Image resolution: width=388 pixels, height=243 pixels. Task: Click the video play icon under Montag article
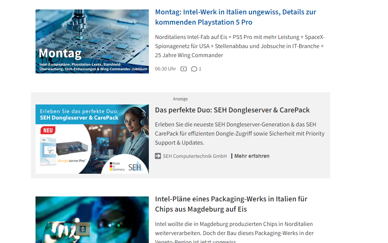(x=183, y=69)
